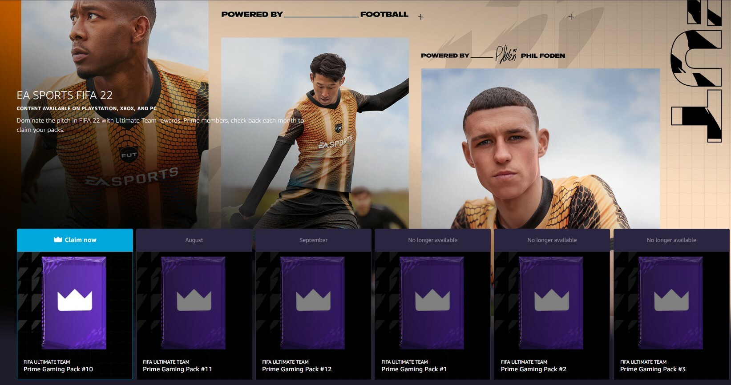This screenshot has width=731, height=385.
Task: Click No longer available above Pack #3
Action: [x=671, y=240]
